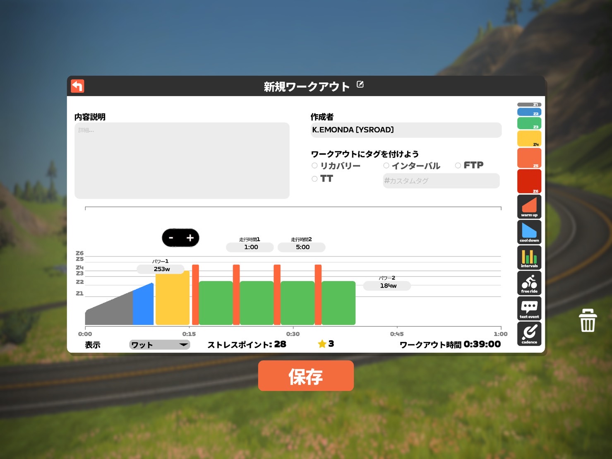Add a cool down segment
The width and height of the screenshot is (612, 459).
(x=529, y=232)
